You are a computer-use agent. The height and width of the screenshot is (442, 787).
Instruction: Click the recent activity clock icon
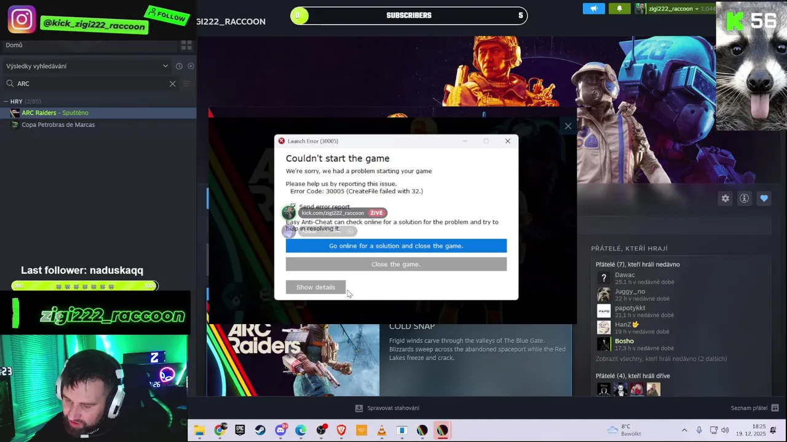179,66
